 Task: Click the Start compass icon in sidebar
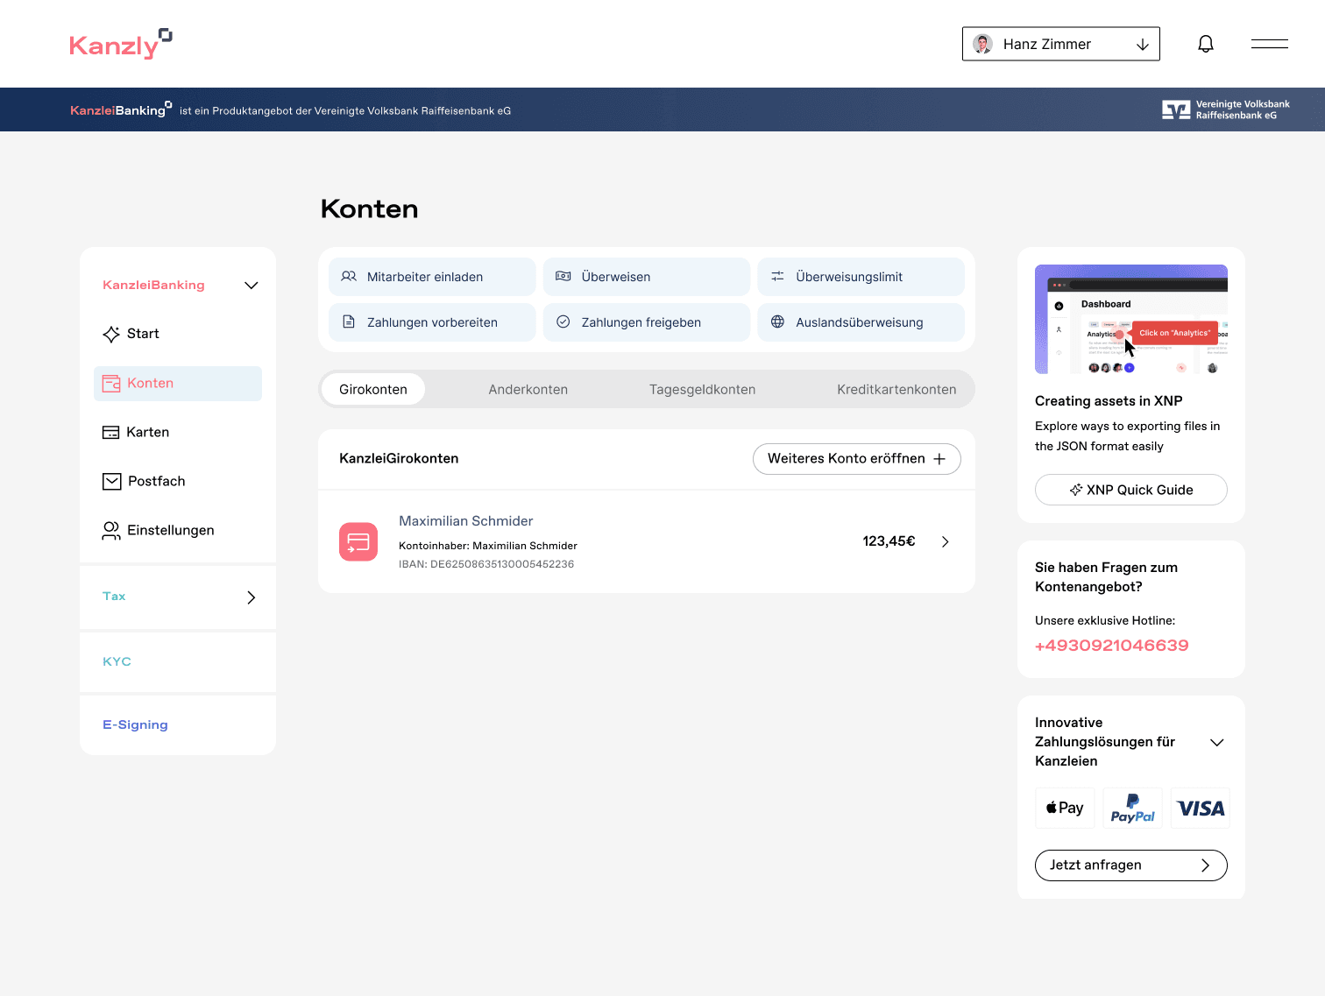click(x=111, y=334)
